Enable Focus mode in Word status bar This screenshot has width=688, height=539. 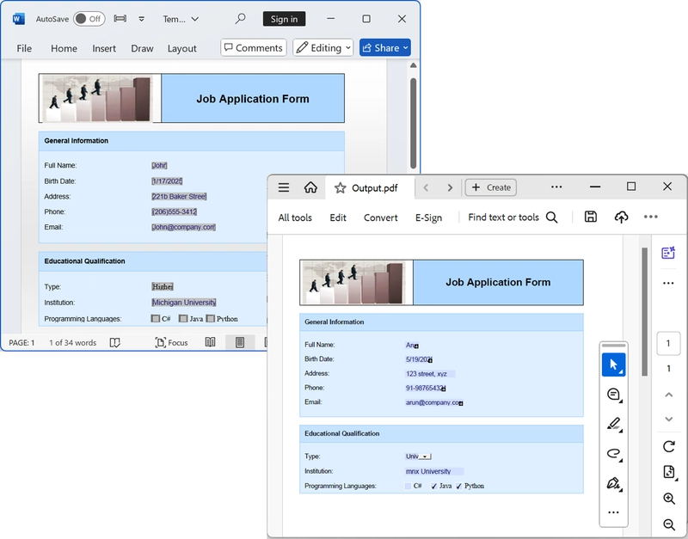(171, 342)
